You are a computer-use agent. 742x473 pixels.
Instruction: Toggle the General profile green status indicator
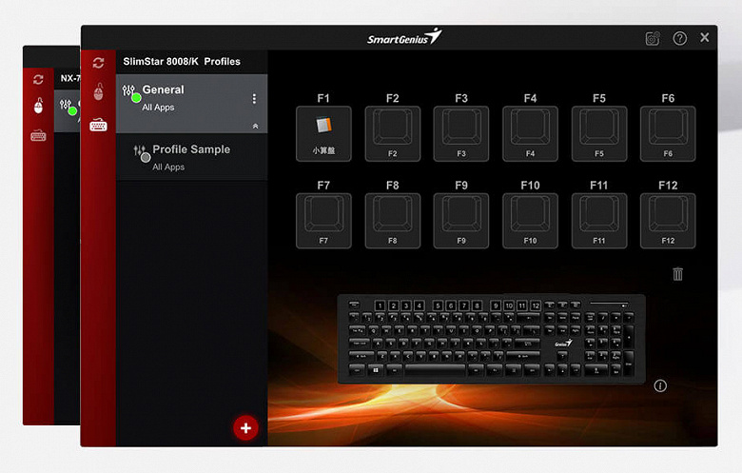pyautogui.click(x=136, y=98)
